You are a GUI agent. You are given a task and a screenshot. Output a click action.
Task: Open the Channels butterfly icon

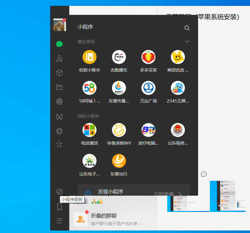coord(59,117)
